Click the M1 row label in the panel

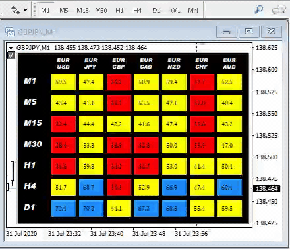click(30, 81)
